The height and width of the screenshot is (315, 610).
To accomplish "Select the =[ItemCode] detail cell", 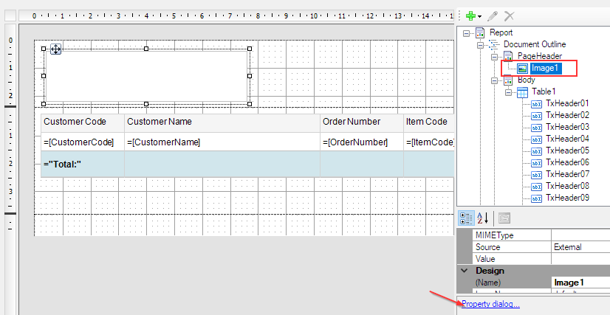I will [429, 142].
